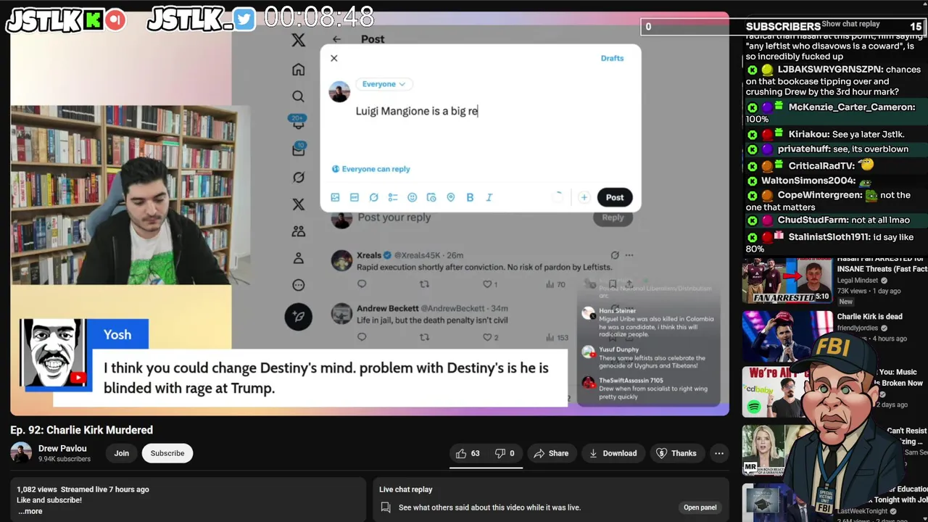Click McKenzie_Carter_Cameron chat username
Image resolution: width=928 pixels, height=522 pixels.
point(852,107)
